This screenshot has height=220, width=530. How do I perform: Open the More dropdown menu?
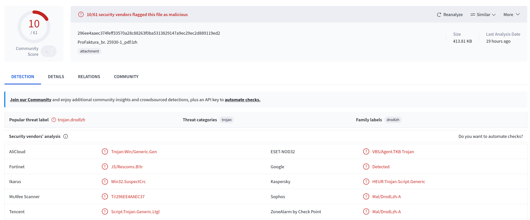(x=511, y=15)
